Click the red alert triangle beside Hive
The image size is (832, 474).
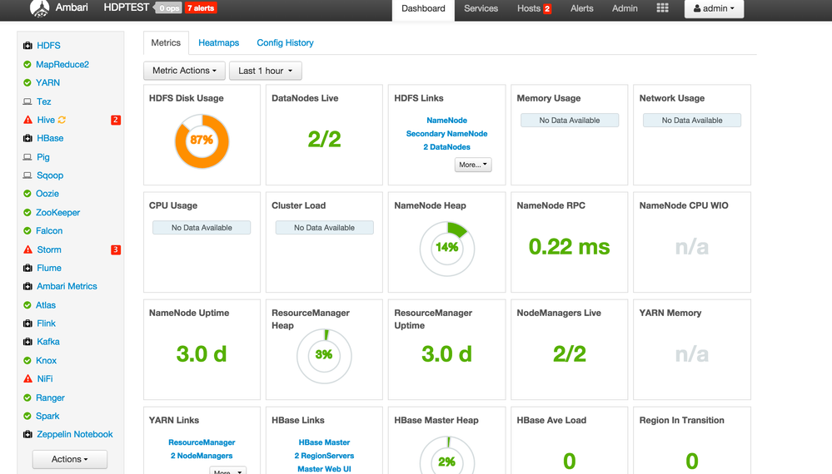click(28, 120)
